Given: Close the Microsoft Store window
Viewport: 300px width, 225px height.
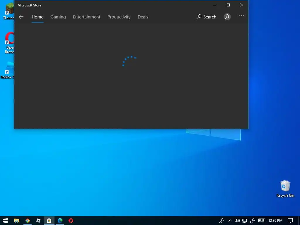Looking at the screenshot, I should point(242,5).
